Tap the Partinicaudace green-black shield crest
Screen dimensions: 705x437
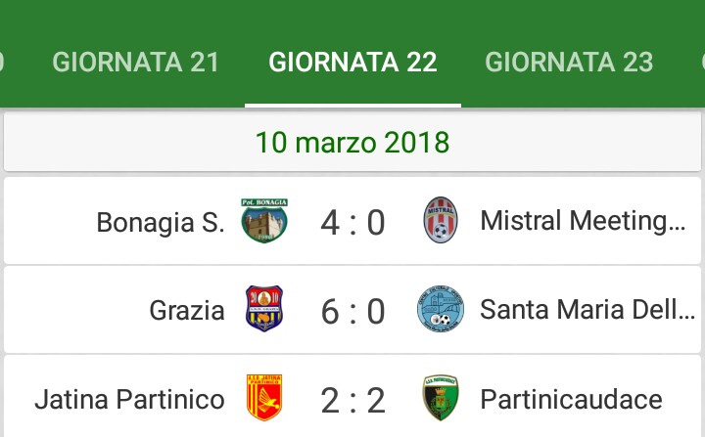click(x=441, y=398)
